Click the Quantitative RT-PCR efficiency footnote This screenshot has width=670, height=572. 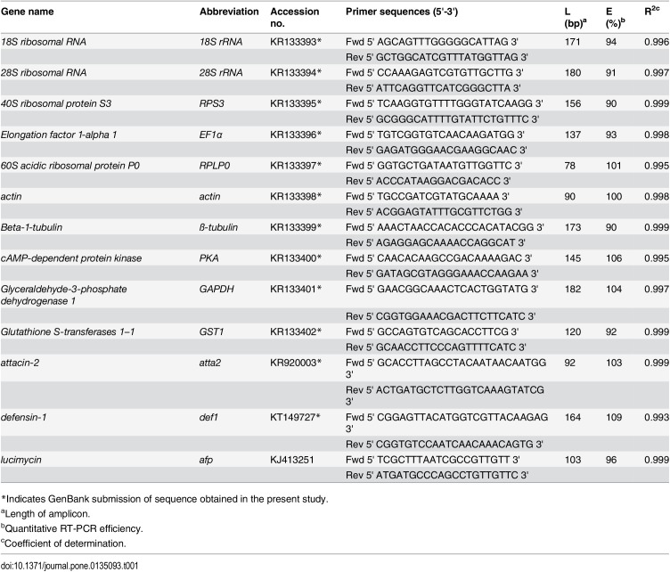[x=72, y=528]
